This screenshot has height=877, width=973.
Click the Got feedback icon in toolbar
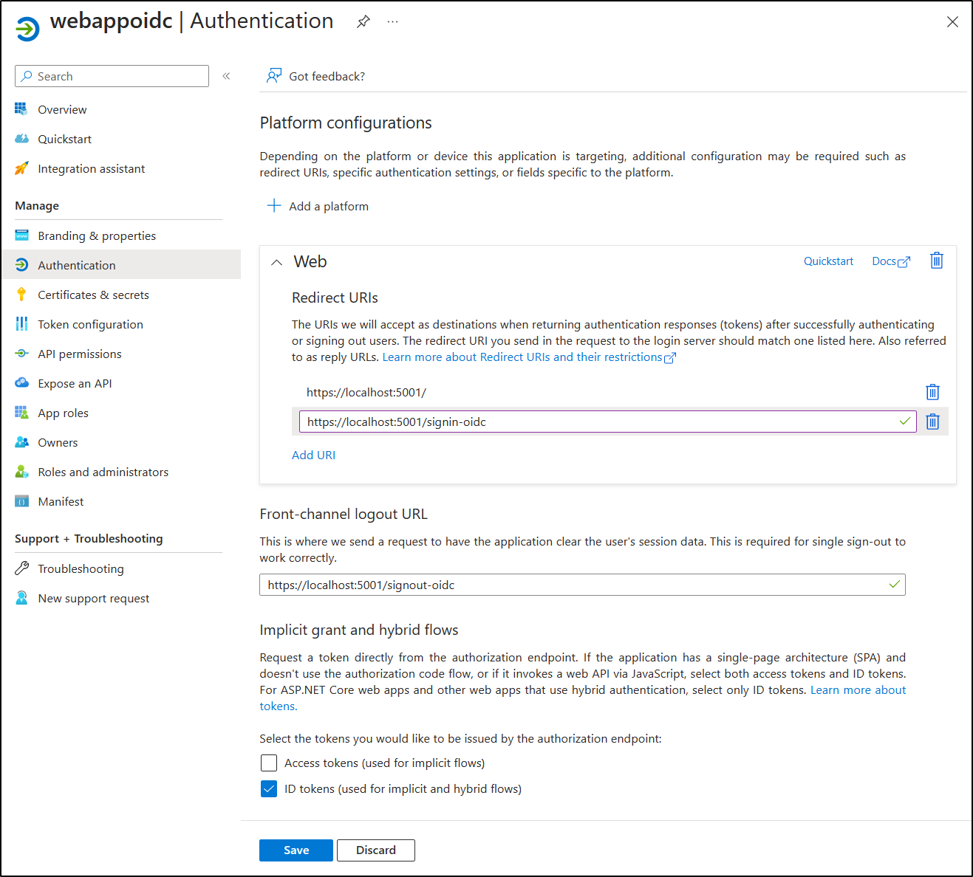tap(274, 75)
